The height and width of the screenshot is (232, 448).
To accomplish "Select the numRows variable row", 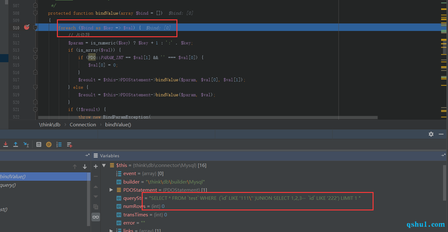I will pyautogui.click(x=272, y=206).
